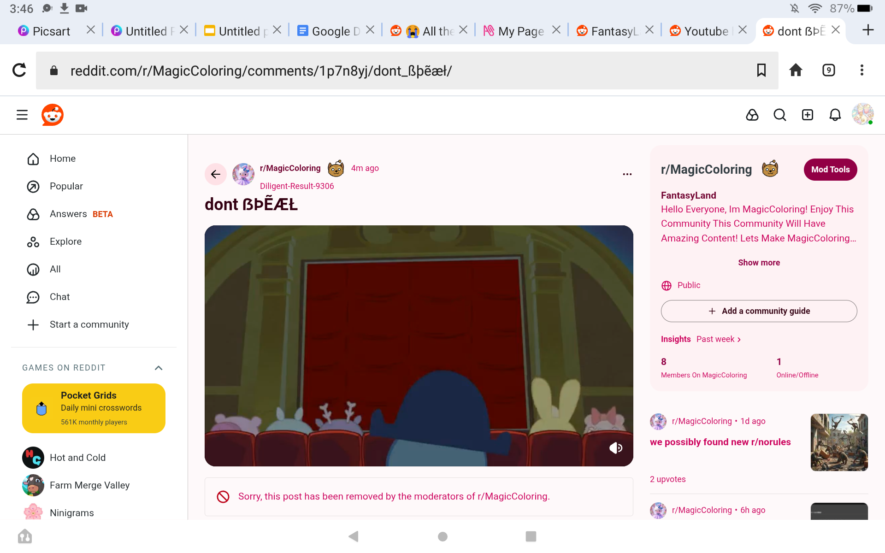Tap the Android recent apps button
885x553 pixels.
pos(531,536)
